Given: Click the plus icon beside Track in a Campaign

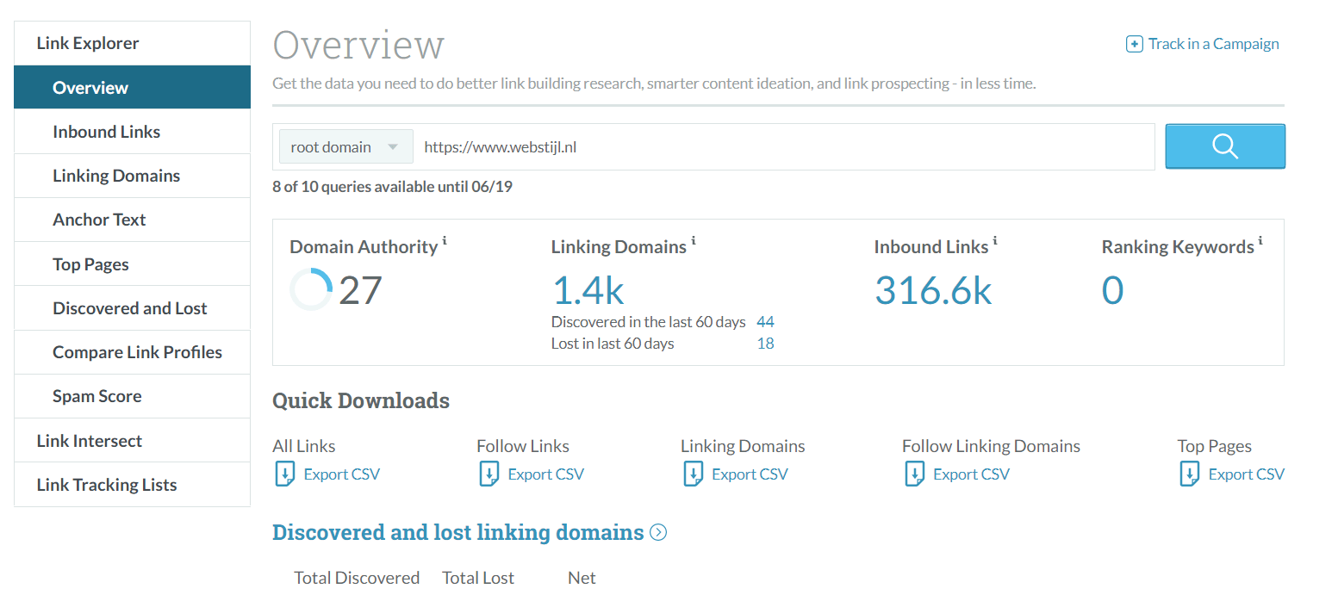Looking at the screenshot, I should tap(1135, 44).
